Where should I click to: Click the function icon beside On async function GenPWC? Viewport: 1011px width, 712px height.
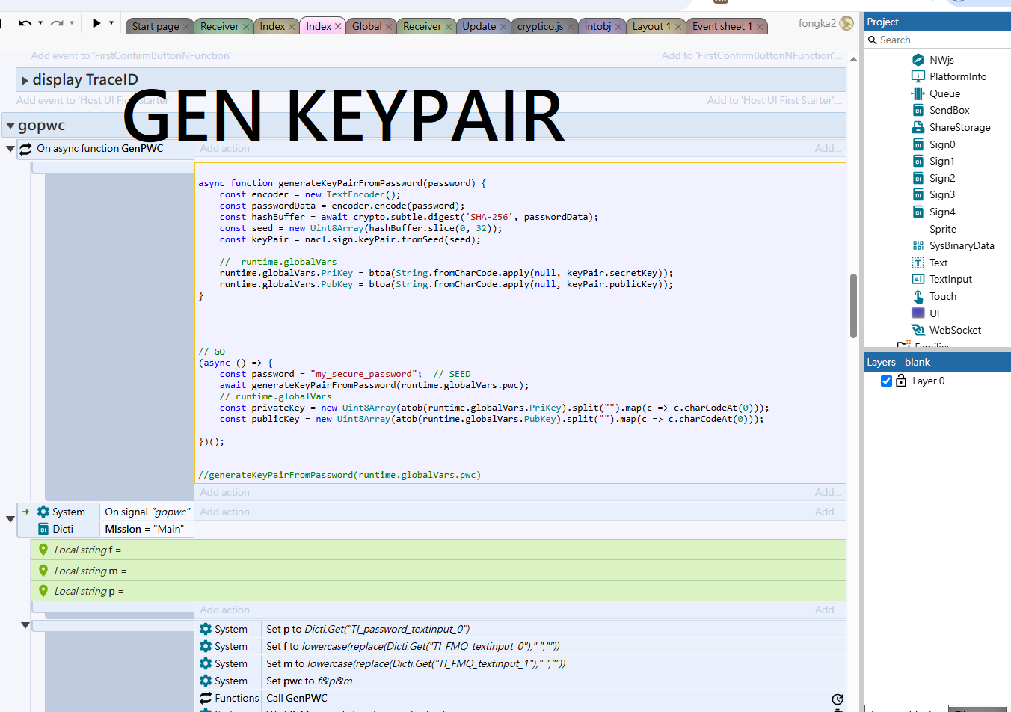click(25, 149)
